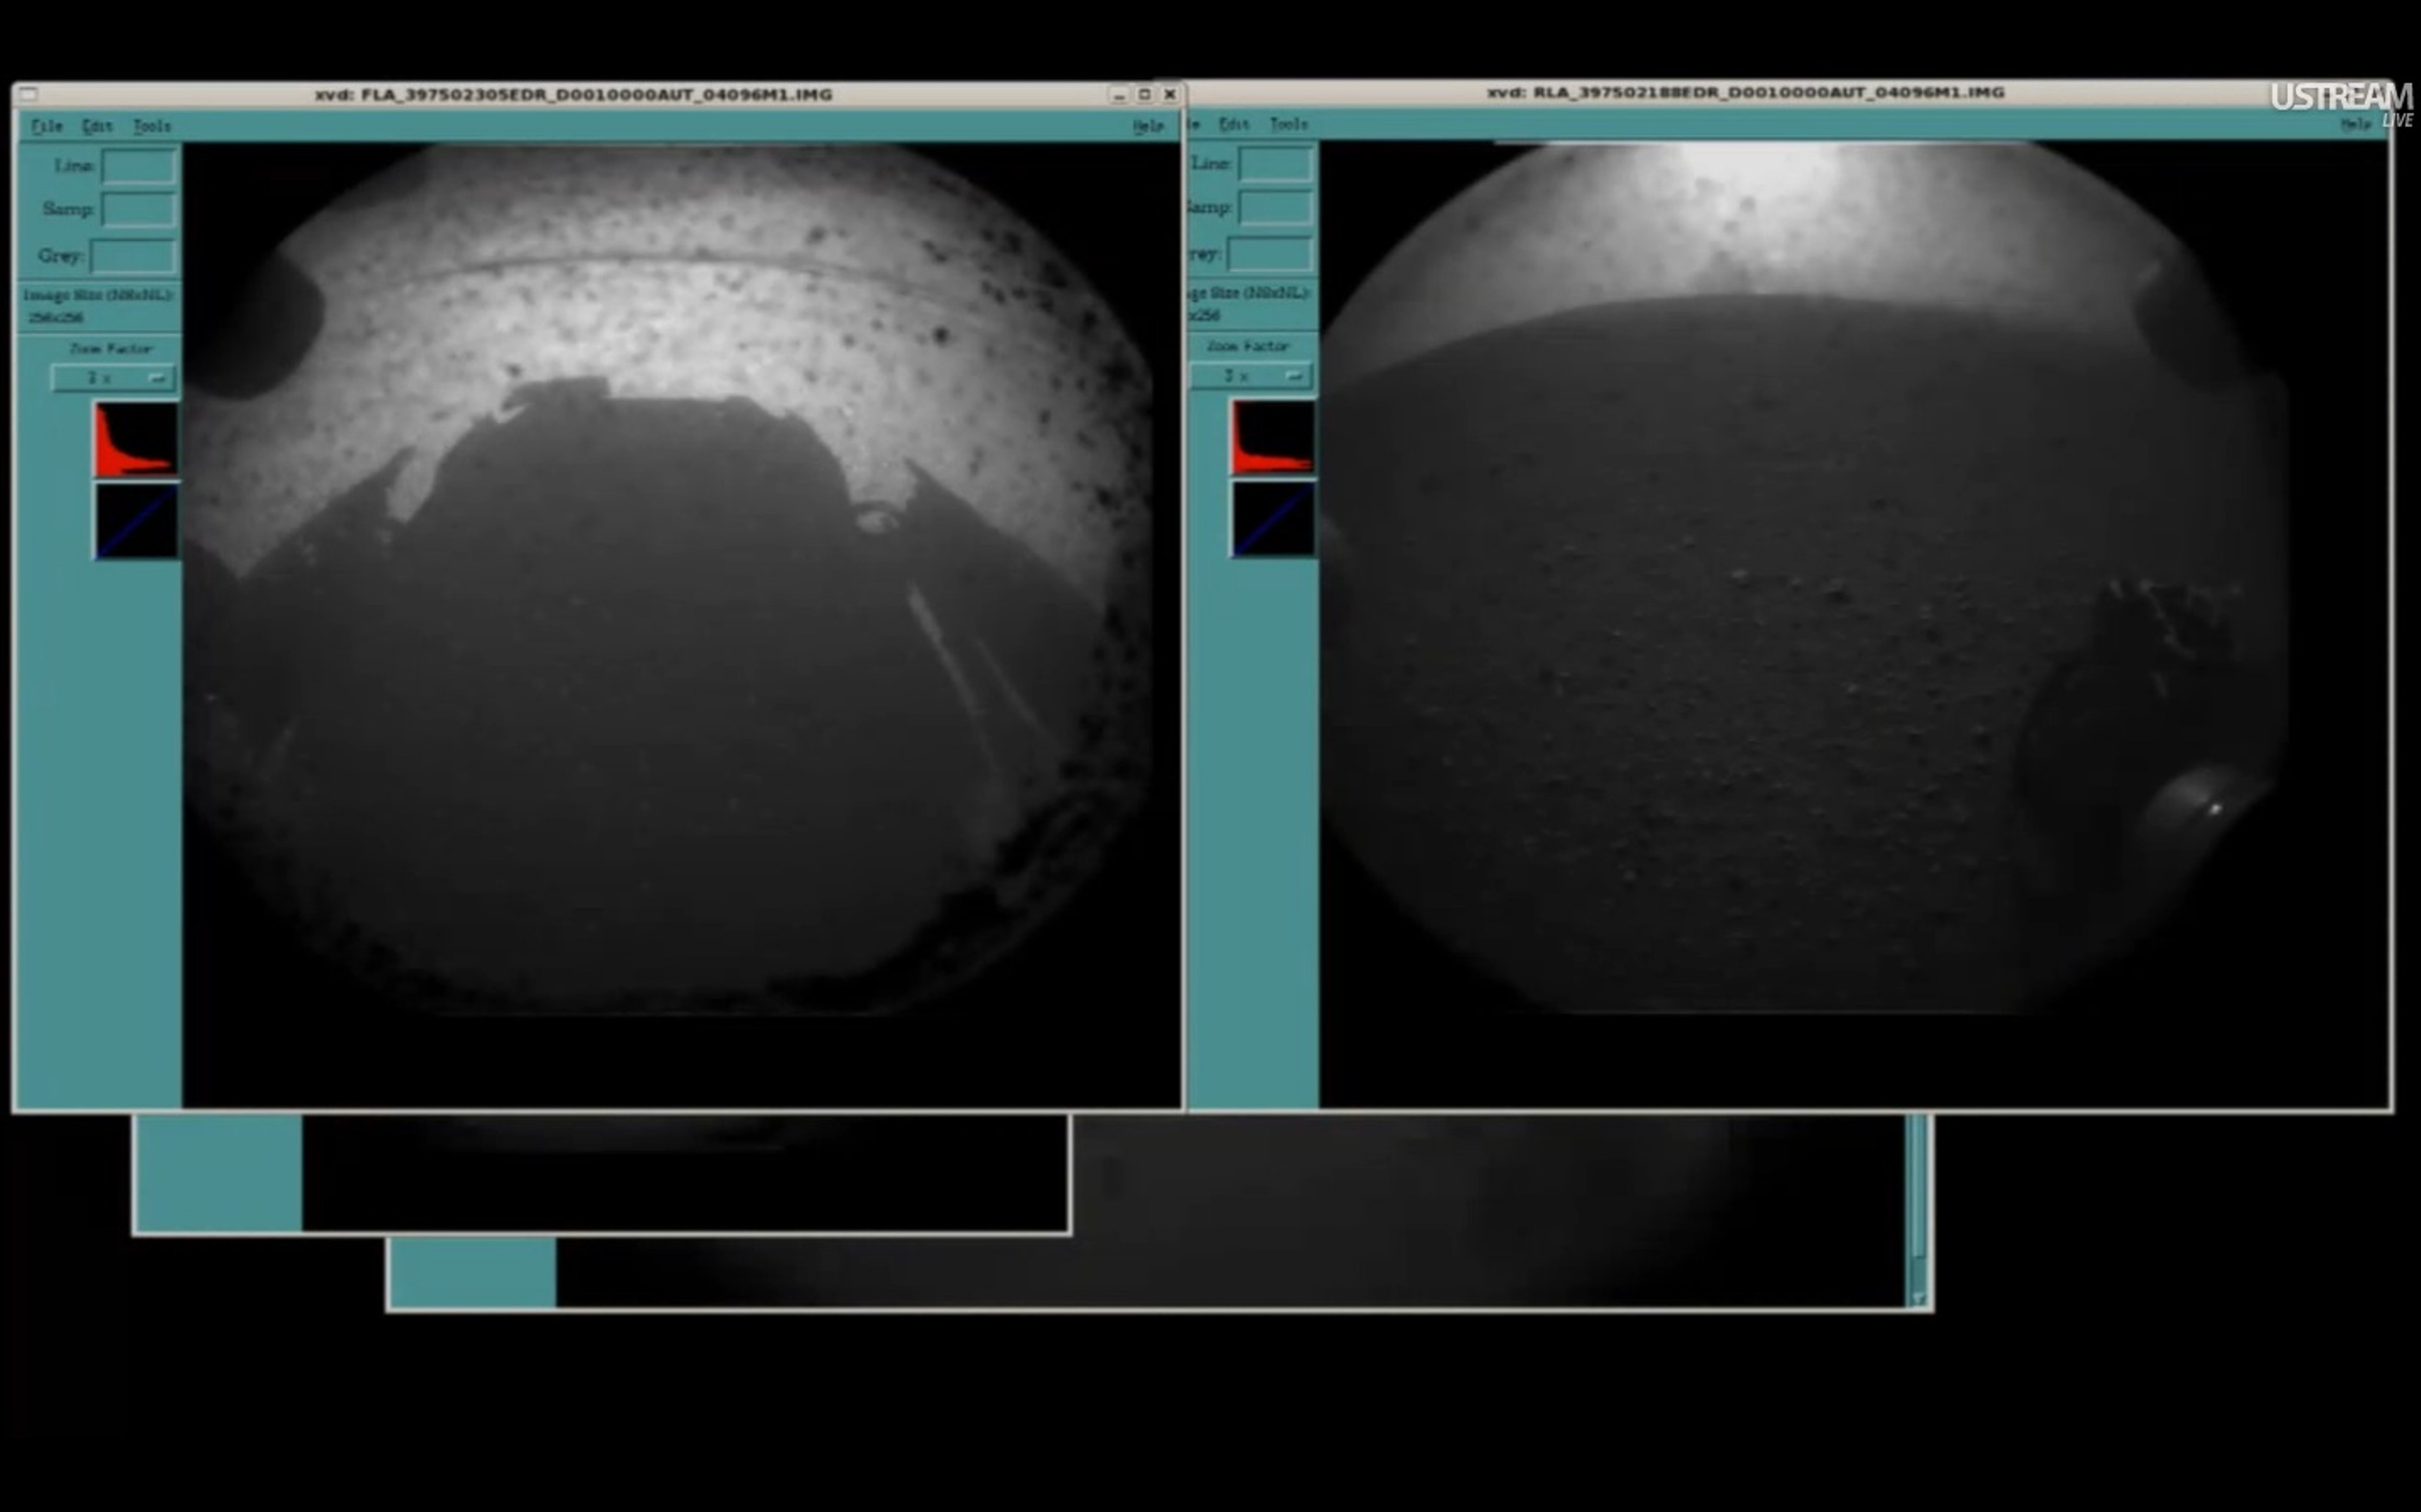The height and width of the screenshot is (1512, 2421).
Task: Close the FLA image window
Action: click(x=1169, y=95)
